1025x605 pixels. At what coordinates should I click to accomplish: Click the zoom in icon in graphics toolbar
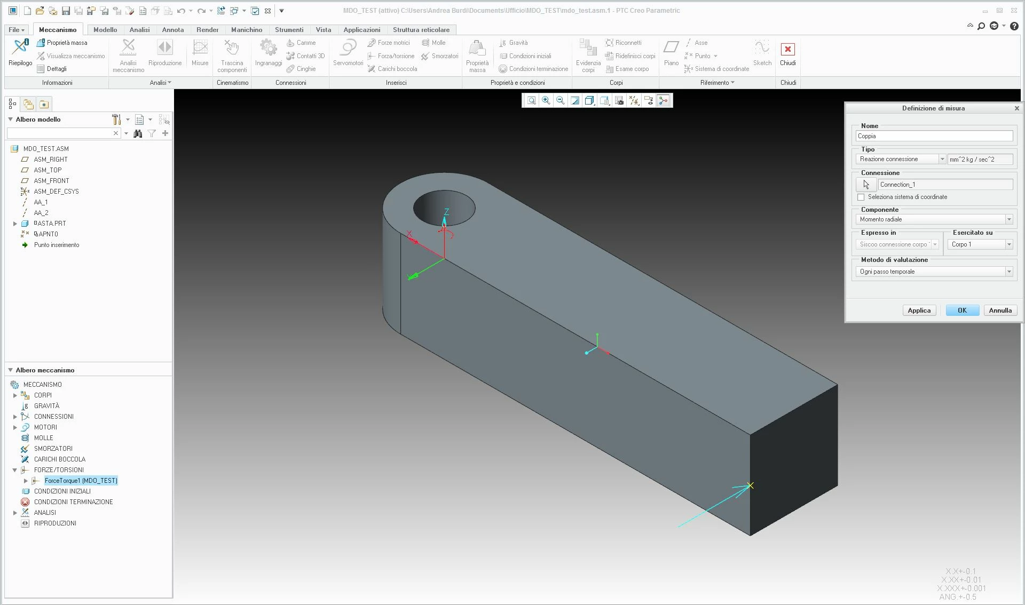[546, 100]
